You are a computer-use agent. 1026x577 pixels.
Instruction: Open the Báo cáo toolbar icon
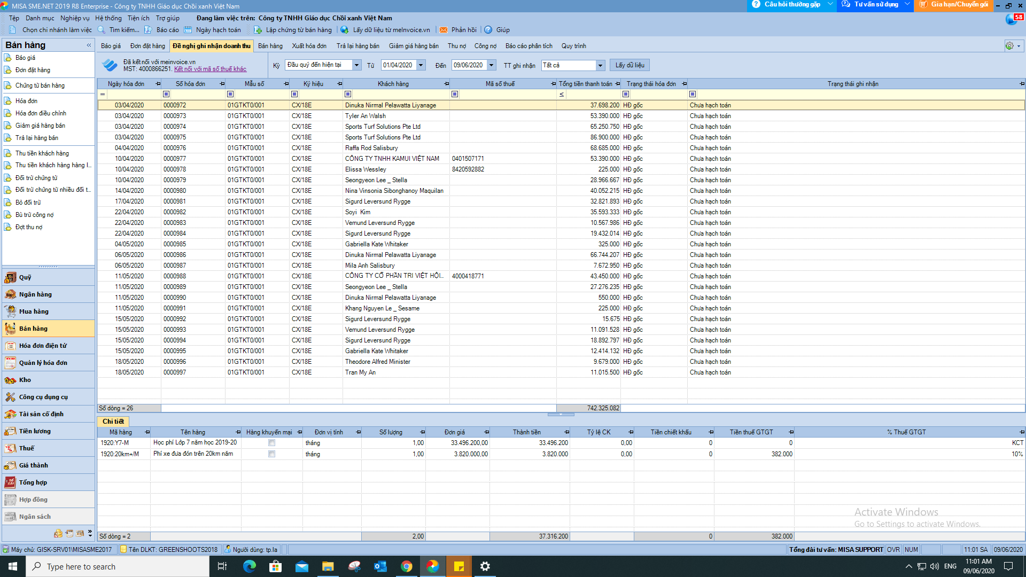(x=149, y=30)
